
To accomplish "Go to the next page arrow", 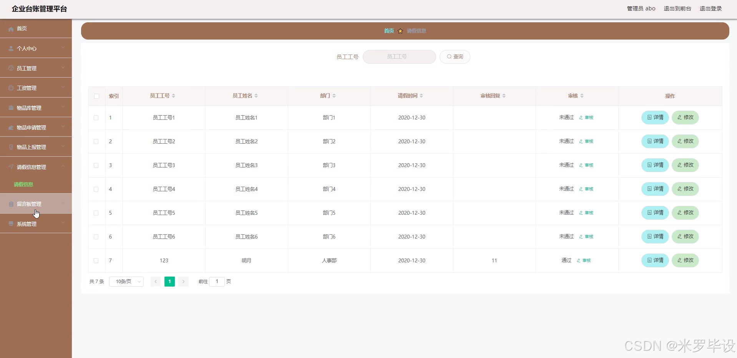I will pyautogui.click(x=183, y=282).
